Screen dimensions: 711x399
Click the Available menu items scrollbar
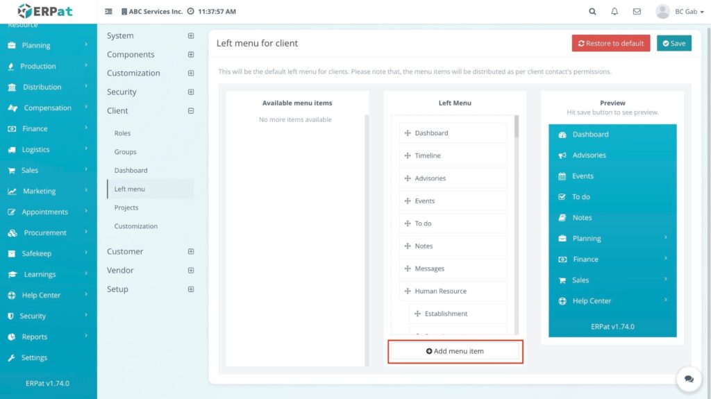(x=367, y=240)
